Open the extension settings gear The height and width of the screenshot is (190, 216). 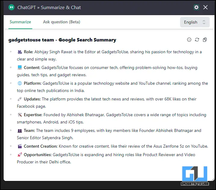click(x=196, y=7)
